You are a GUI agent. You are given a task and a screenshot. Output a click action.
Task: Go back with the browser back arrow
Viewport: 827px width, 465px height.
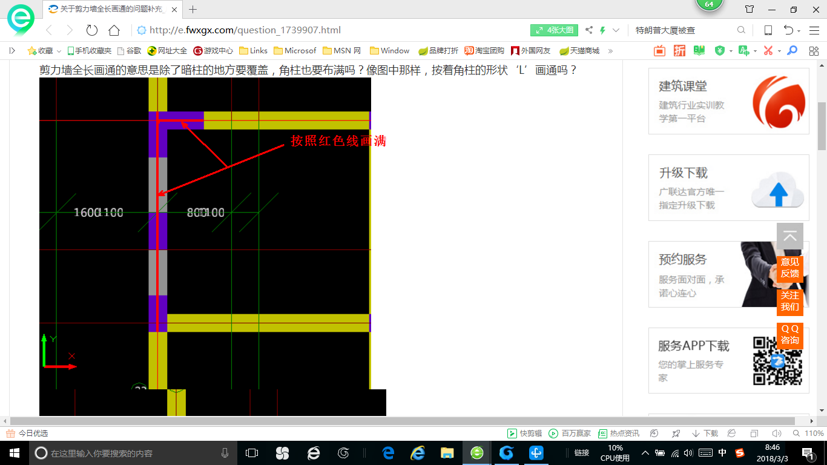pos(49,30)
